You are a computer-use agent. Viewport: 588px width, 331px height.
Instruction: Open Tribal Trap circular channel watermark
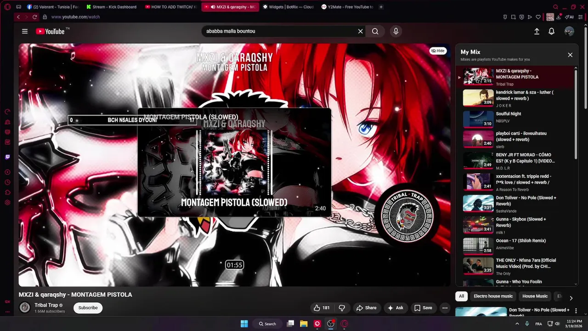(x=407, y=216)
